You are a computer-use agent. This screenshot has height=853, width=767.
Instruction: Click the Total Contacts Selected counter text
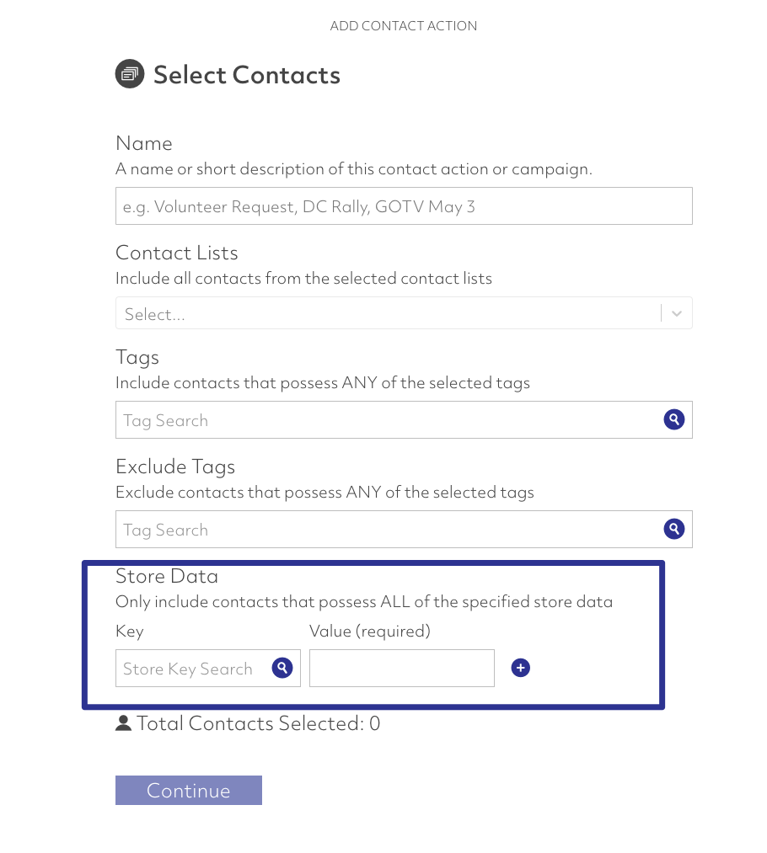click(258, 723)
